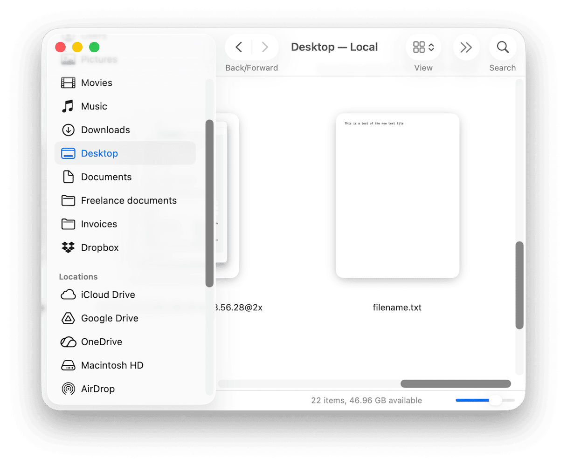The width and height of the screenshot is (567, 465).
Task: Open Freelance documents label in sidebar
Action: (129, 200)
